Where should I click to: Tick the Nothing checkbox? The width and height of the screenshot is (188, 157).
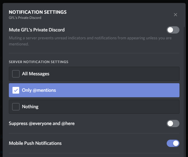pyautogui.click(x=16, y=107)
